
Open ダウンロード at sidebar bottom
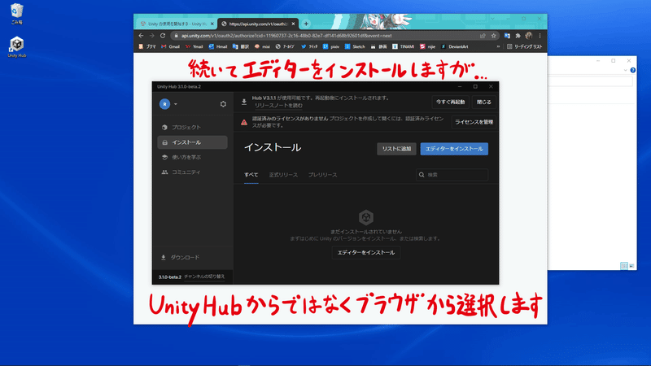tap(181, 257)
